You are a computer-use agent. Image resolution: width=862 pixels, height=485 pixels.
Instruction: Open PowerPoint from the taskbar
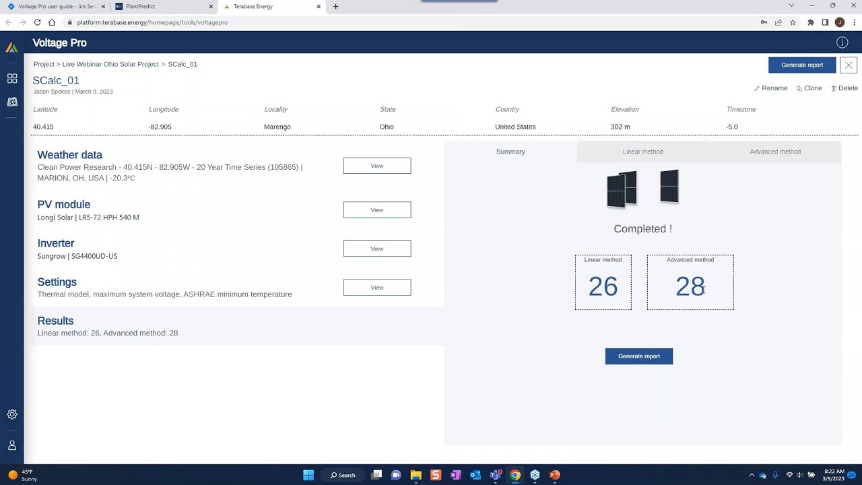coord(555,475)
